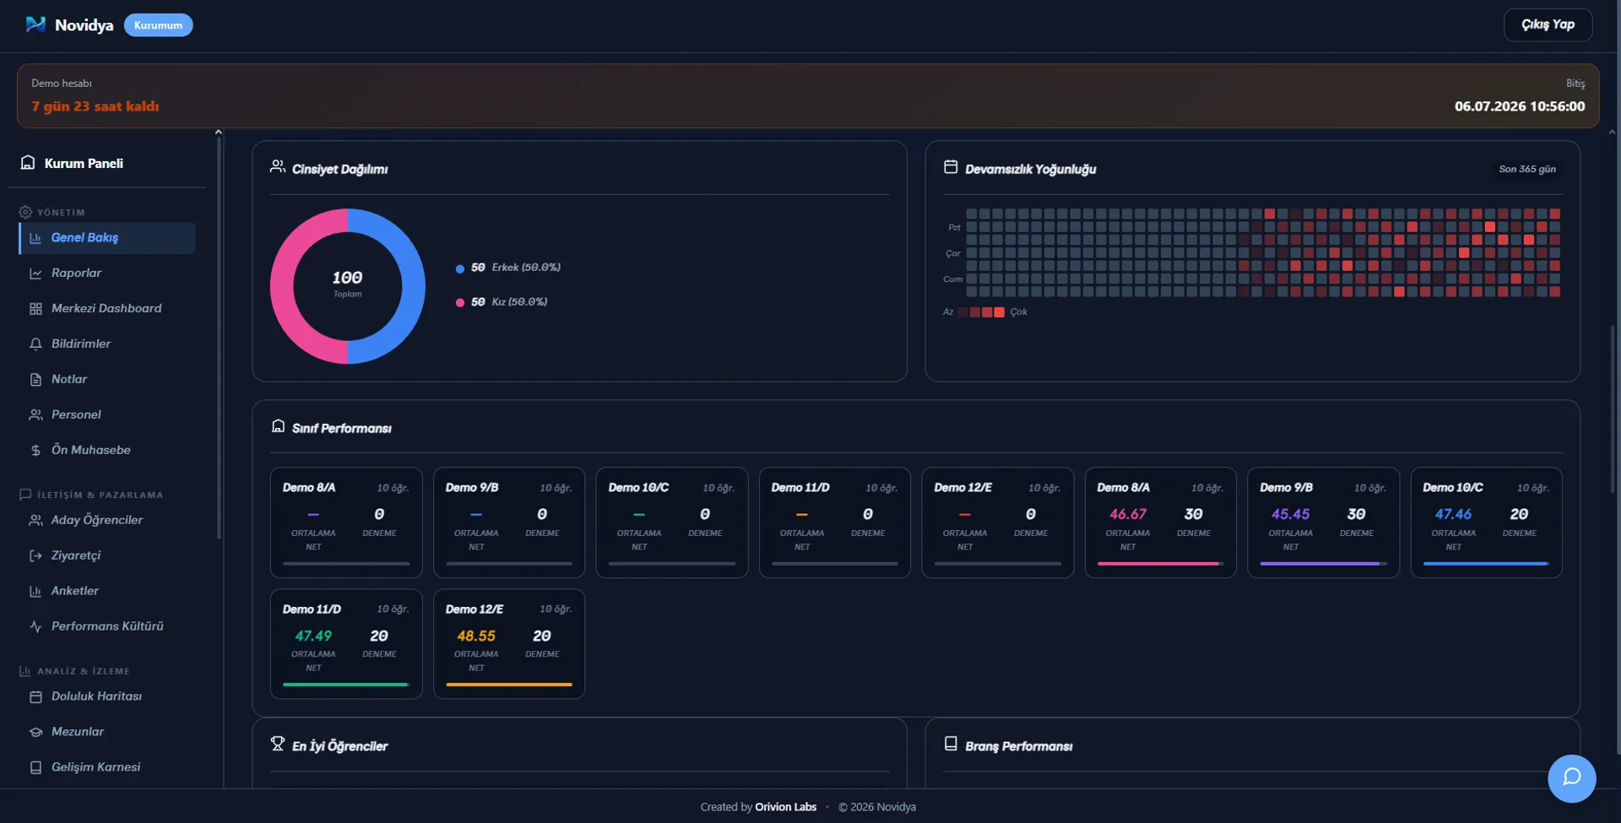Open Raporlar from the sidebar menu

pyautogui.click(x=107, y=273)
